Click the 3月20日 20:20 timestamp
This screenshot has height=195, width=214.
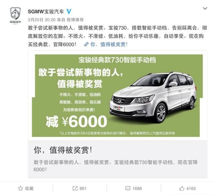41,20
